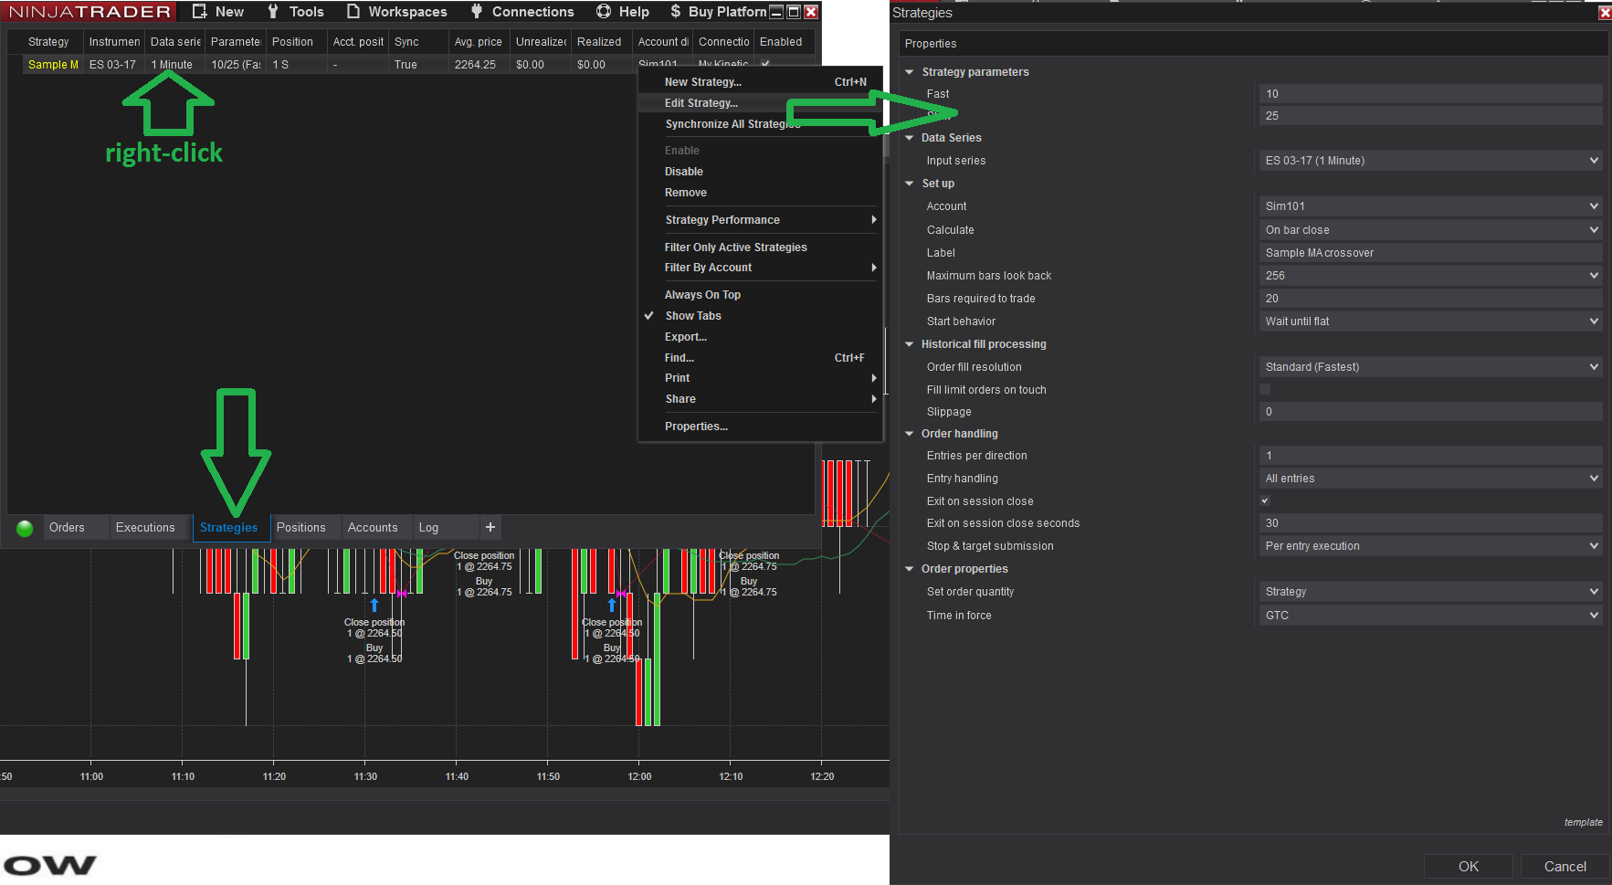Select the ES 03-17 instrument cell

coord(112,65)
